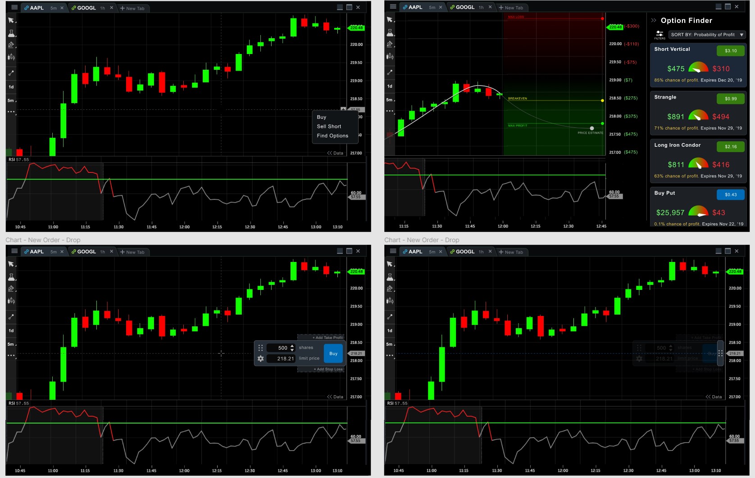Open the SORT BY Probability of Profit dropdown
Viewport: 755px width, 478px height.
[706, 35]
